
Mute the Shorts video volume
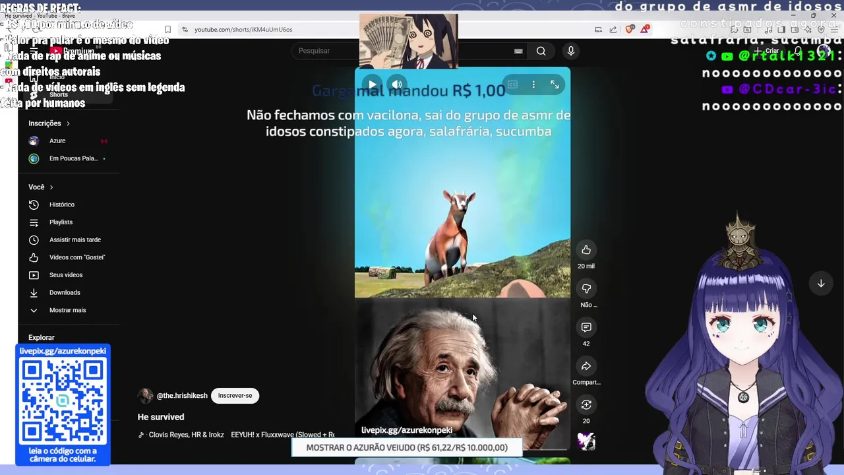coord(397,84)
